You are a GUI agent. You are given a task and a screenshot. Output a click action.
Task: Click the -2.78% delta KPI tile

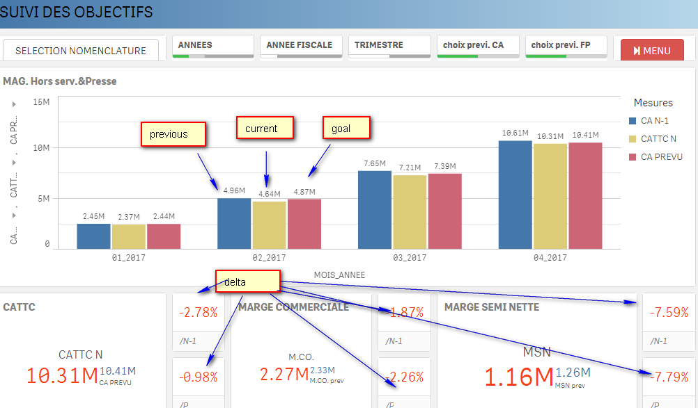(199, 313)
